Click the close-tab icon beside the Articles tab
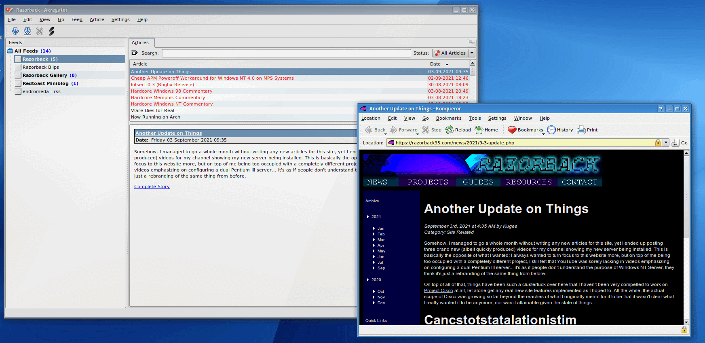 472,43
